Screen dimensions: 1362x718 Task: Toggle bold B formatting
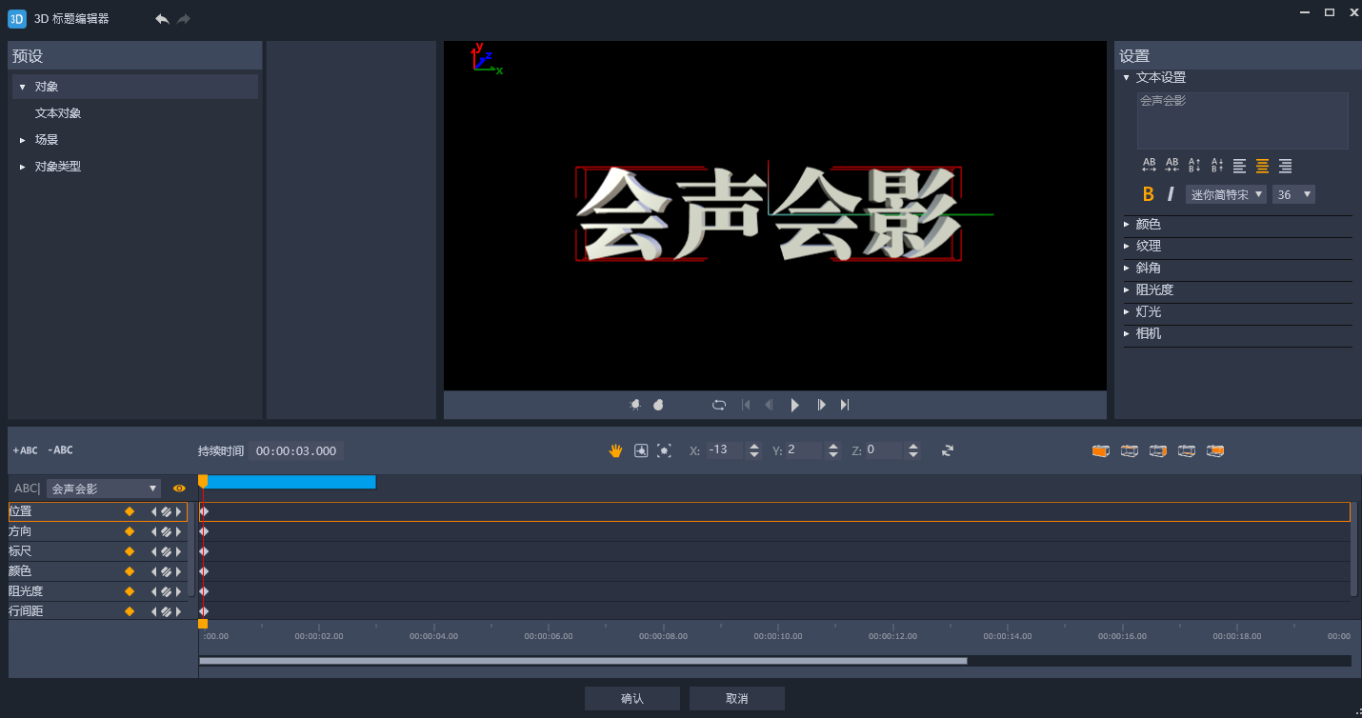pyautogui.click(x=1148, y=194)
